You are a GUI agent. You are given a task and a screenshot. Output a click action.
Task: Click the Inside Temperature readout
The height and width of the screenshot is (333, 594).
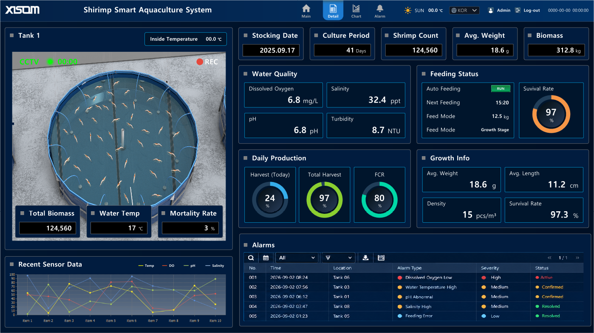tap(186, 39)
